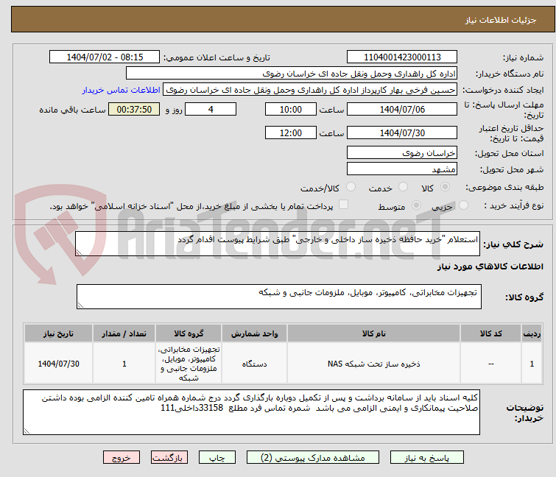Click the تاریخ نیاز column header

pyautogui.click(x=58, y=333)
